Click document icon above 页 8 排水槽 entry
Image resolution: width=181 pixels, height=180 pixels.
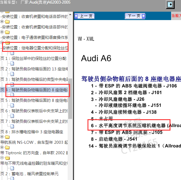click(x=12, y=126)
